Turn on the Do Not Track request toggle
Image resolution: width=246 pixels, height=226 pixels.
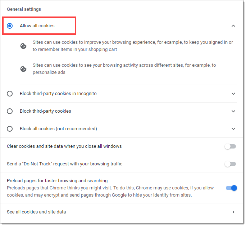tap(230, 164)
